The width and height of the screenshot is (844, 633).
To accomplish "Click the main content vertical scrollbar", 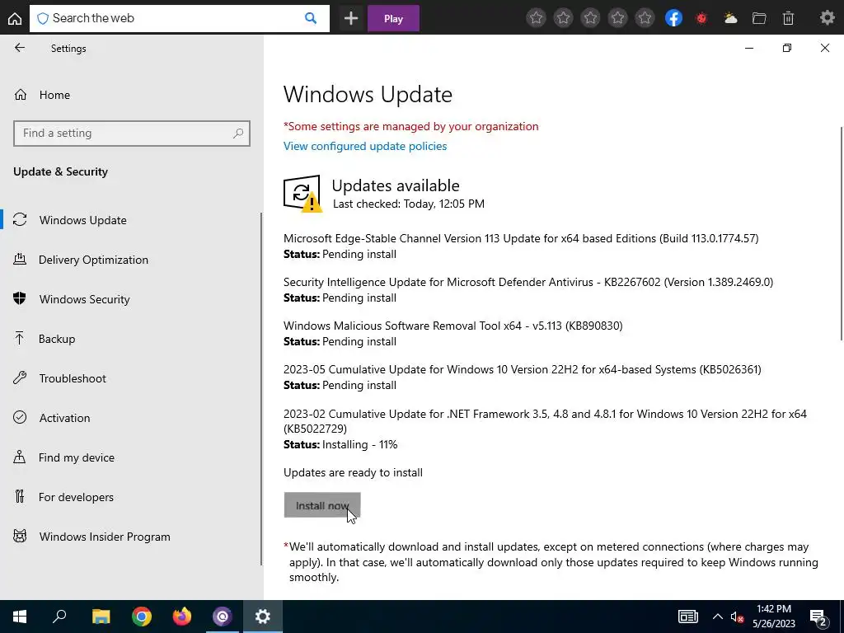I will click(x=842, y=233).
